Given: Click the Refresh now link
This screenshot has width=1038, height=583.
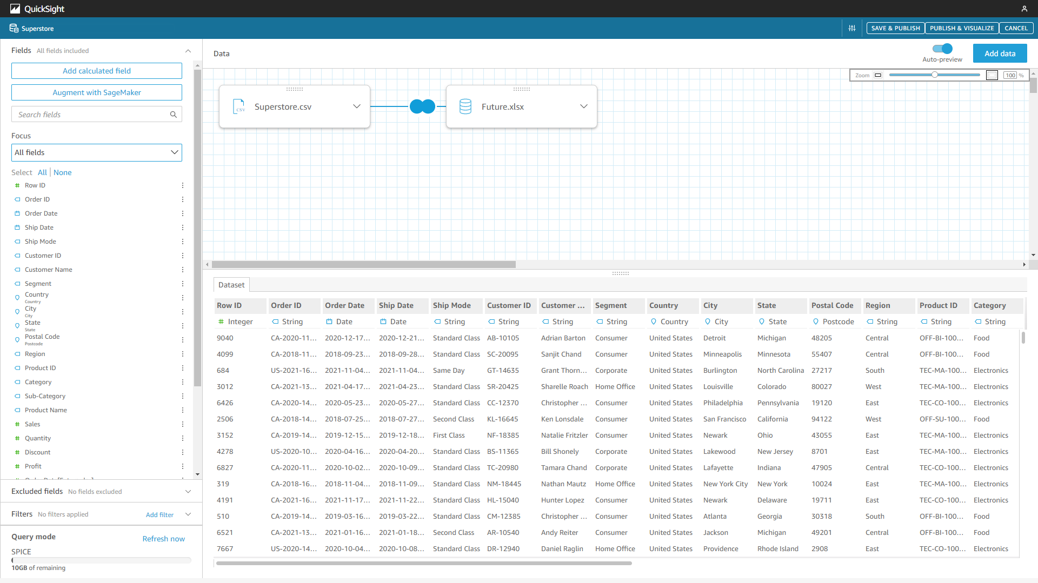Looking at the screenshot, I should click(x=163, y=539).
